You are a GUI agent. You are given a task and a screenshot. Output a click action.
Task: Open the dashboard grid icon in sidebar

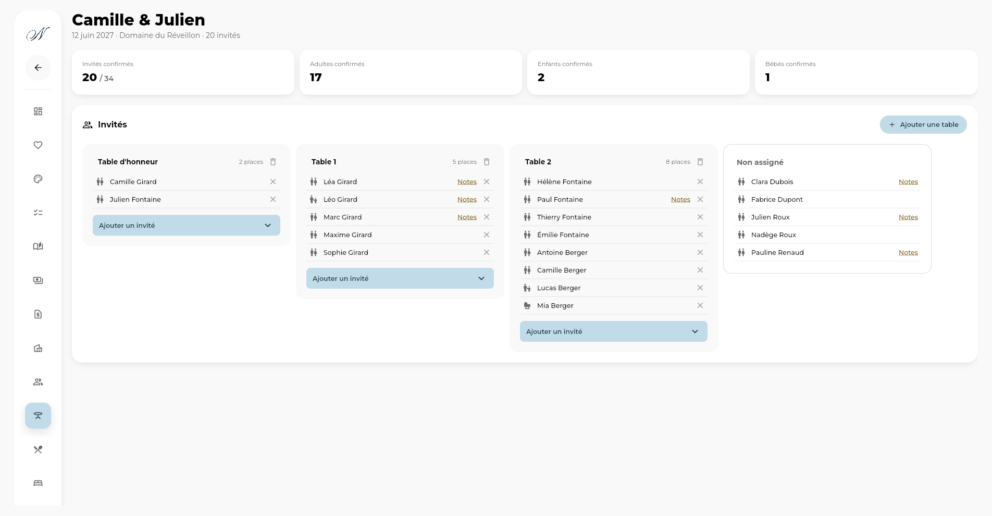(x=38, y=111)
